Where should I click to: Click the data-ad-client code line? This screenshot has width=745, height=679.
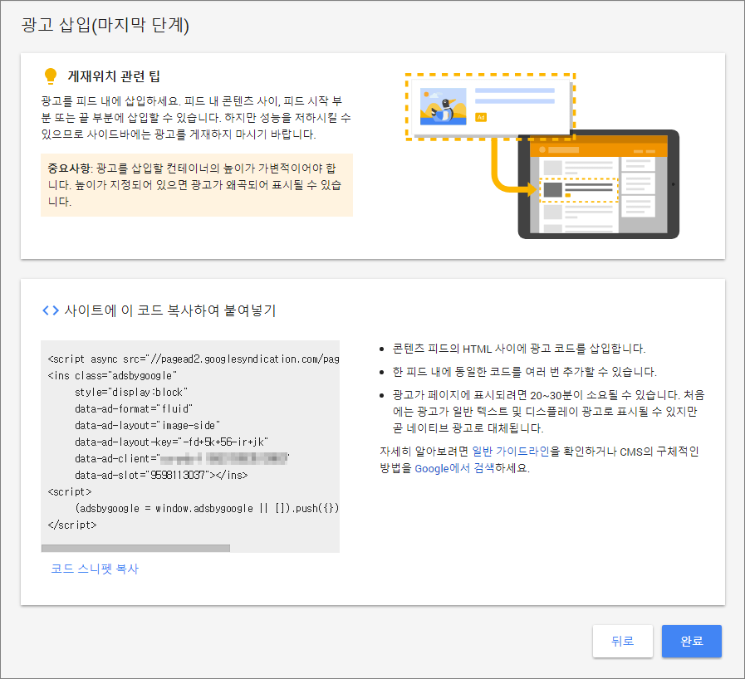click(x=182, y=458)
